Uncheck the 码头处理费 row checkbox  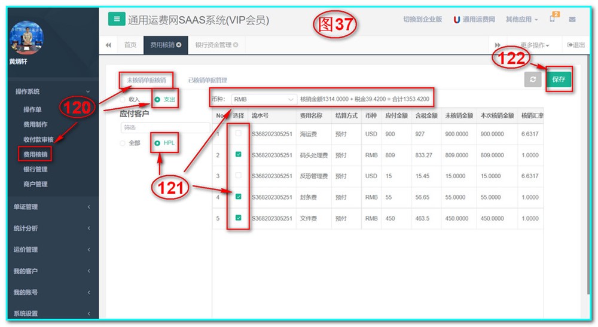[x=239, y=154]
